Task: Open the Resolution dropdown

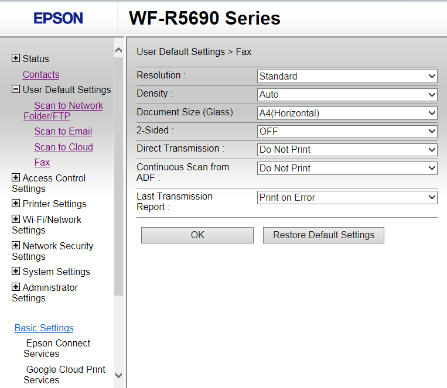Action: click(347, 76)
